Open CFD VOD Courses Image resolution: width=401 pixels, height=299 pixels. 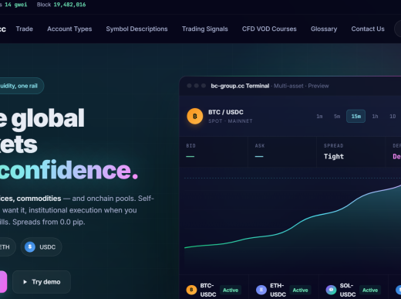pos(269,29)
